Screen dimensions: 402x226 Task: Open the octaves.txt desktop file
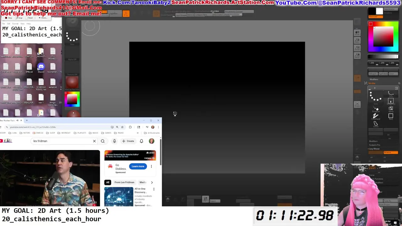[17, 68]
